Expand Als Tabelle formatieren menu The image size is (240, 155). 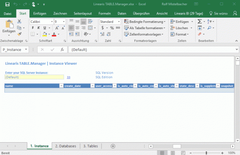pyautogui.click(x=145, y=28)
